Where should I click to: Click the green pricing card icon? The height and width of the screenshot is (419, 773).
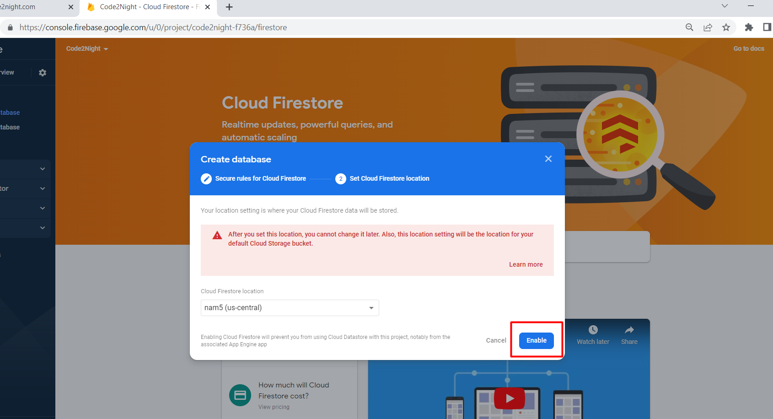[240, 395]
